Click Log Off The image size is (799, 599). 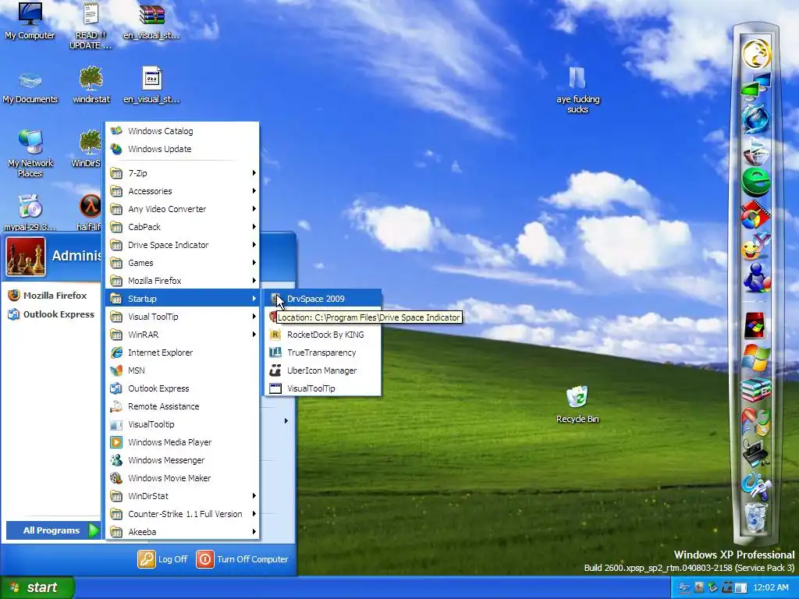click(x=162, y=558)
